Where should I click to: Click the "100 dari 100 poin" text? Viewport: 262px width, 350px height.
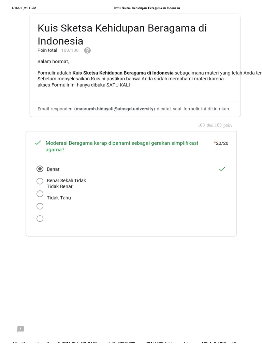pos(215,125)
